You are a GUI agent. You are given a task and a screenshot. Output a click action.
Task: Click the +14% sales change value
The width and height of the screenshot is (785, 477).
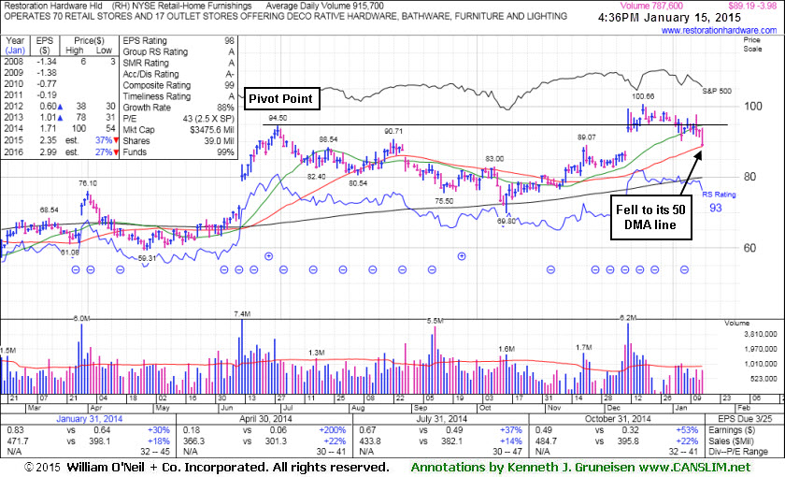510,441
